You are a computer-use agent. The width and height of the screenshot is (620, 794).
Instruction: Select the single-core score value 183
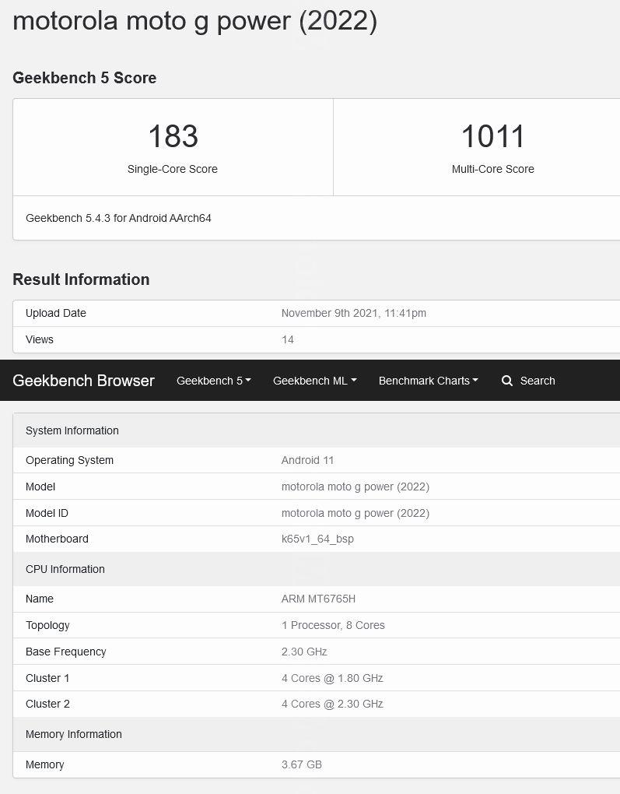pyautogui.click(x=173, y=137)
